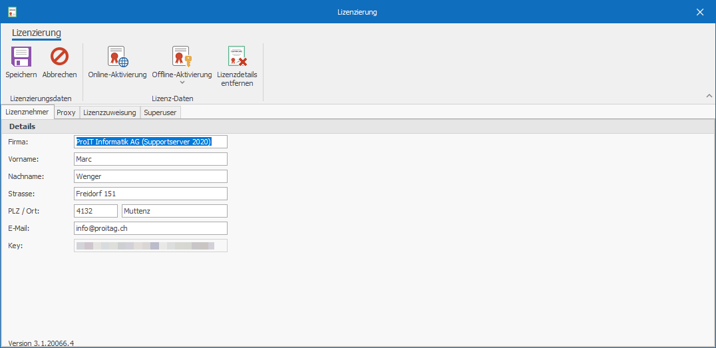Click the Speichern save icon
The height and width of the screenshot is (348, 716).
point(21,57)
